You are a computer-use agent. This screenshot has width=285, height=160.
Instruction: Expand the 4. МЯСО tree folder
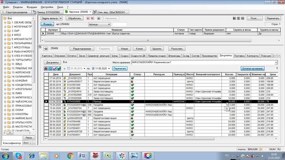tap(5, 35)
